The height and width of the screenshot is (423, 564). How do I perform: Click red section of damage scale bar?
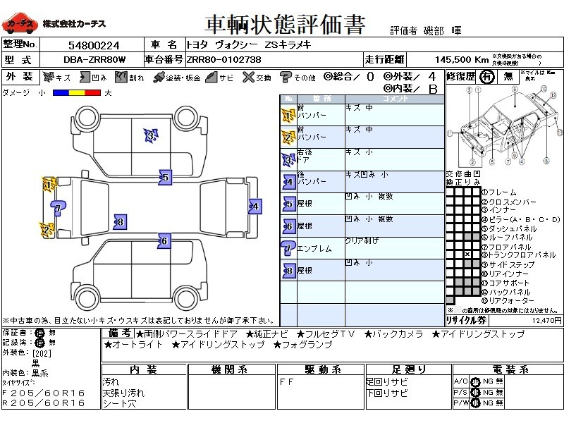click(x=93, y=93)
